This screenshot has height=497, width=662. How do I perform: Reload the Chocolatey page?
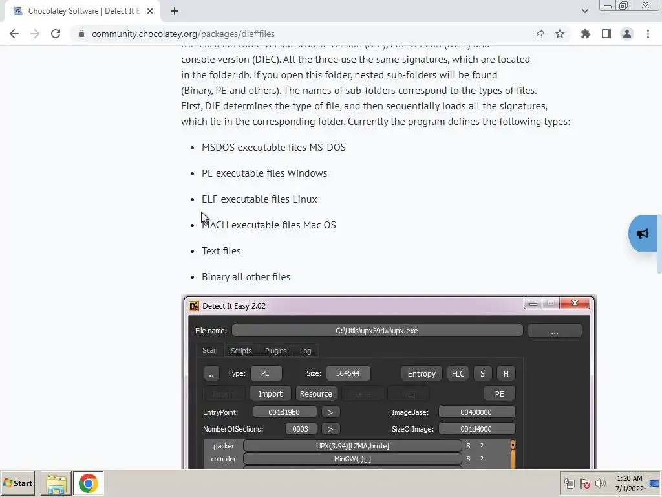coord(56,34)
